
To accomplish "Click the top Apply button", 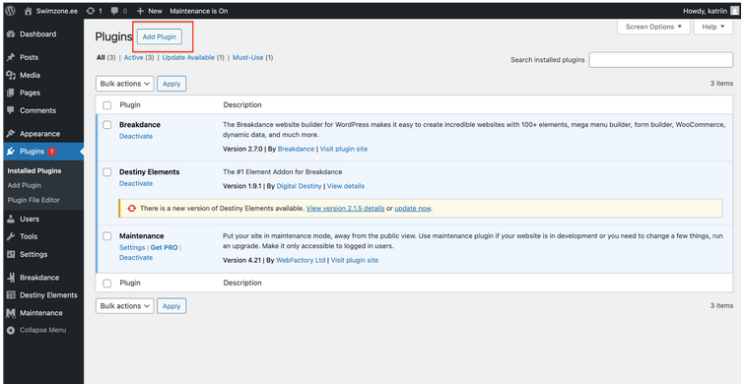I will 171,84.
